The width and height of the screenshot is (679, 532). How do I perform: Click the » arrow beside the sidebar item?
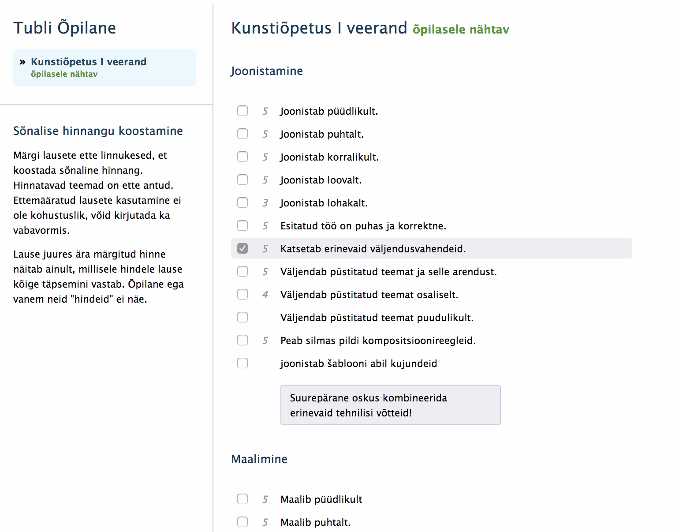point(22,62)
